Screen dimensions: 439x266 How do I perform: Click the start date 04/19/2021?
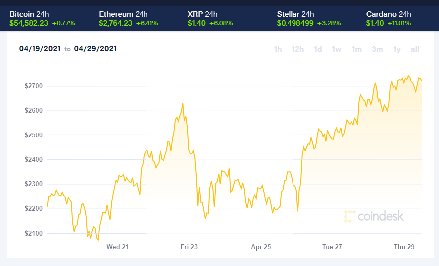tap(40, 49)
